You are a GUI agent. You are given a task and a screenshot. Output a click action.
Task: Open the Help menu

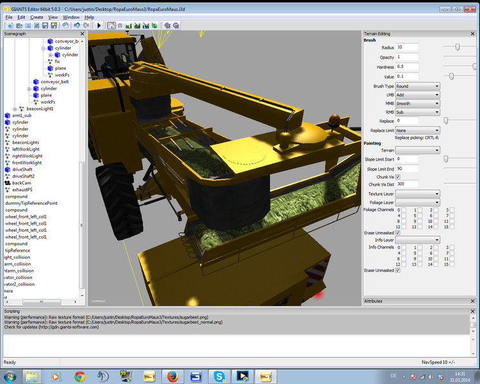click(x=89, y=17)
